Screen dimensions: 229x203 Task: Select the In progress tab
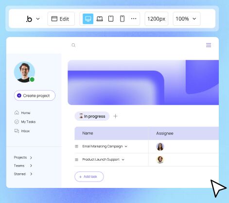pos(92,116)
